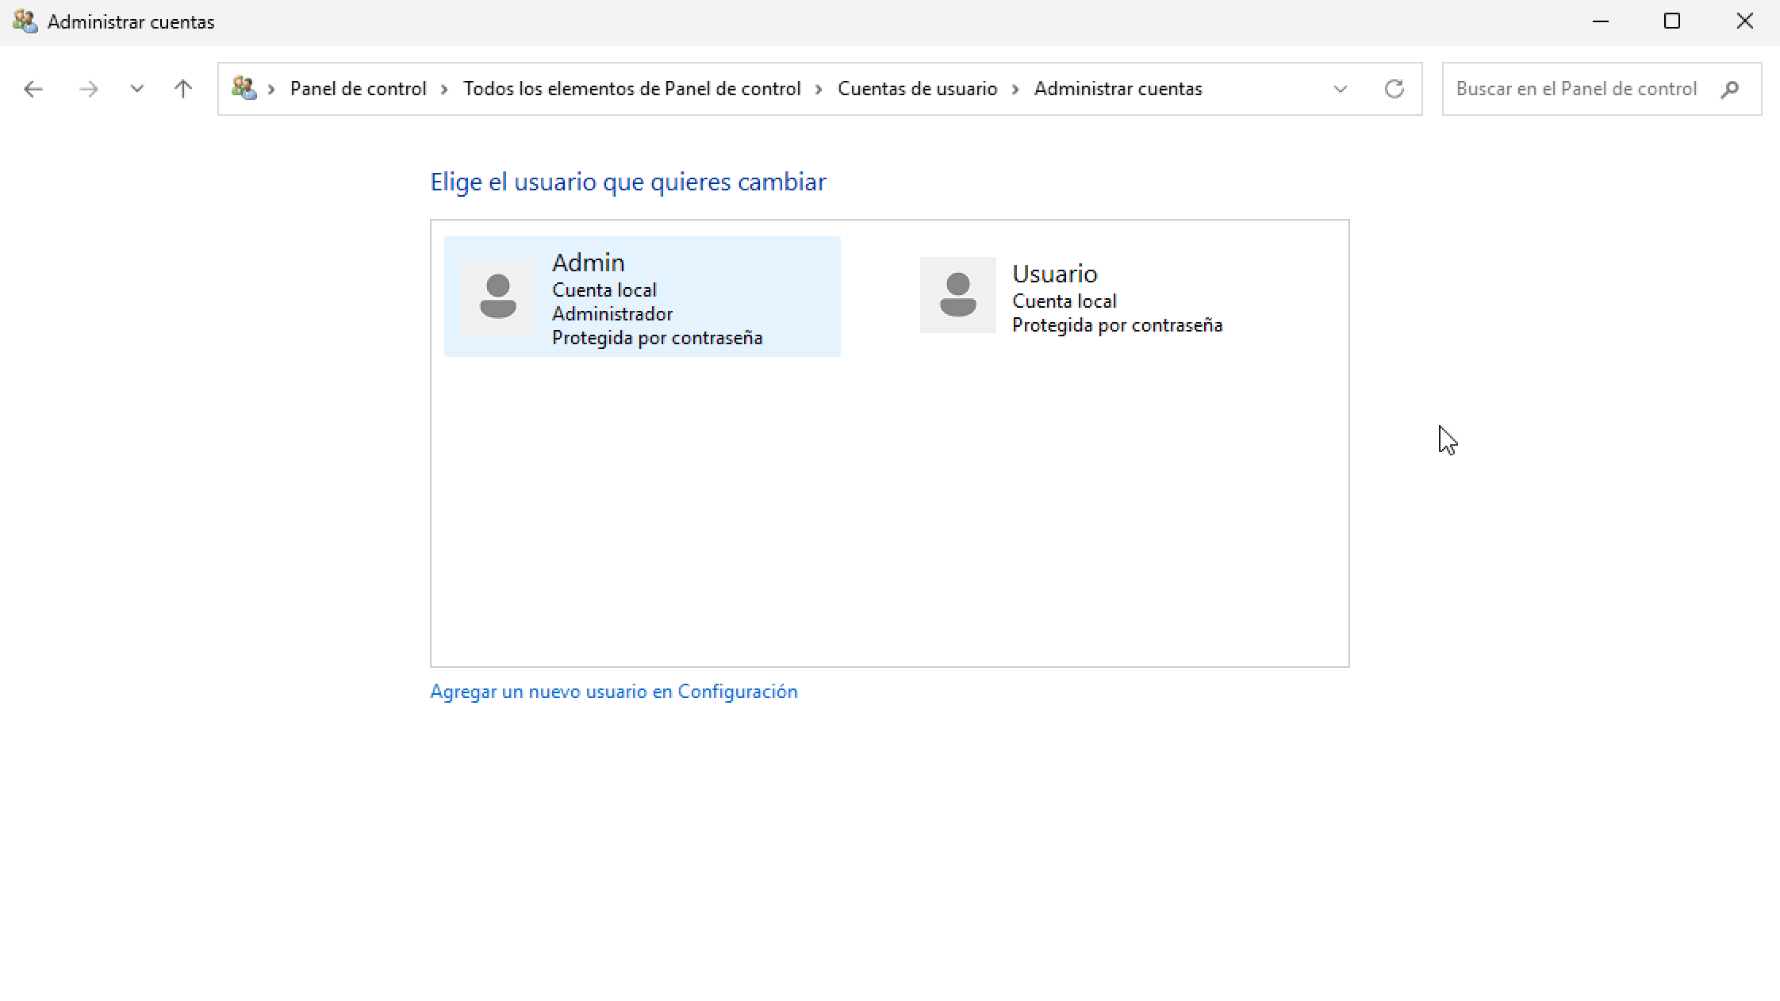Expand chevron after Cuentas de usuario breadcrumb

click(1016, 89)
